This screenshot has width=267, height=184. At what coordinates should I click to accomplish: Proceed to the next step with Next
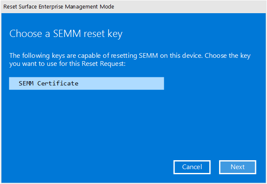point(237,167)
